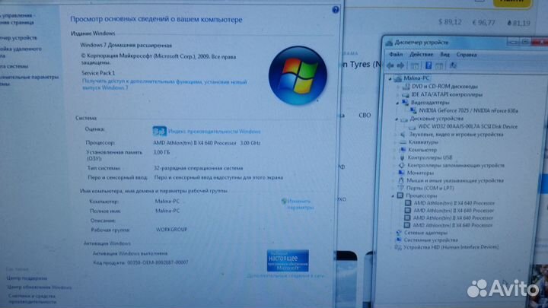Select first AMD Athlon II X4 640 Processor entry

(454, 203)
